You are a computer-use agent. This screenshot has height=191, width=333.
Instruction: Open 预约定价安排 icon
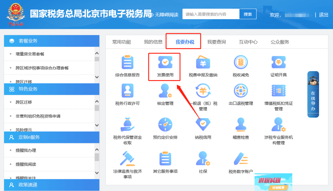[165, 124]
